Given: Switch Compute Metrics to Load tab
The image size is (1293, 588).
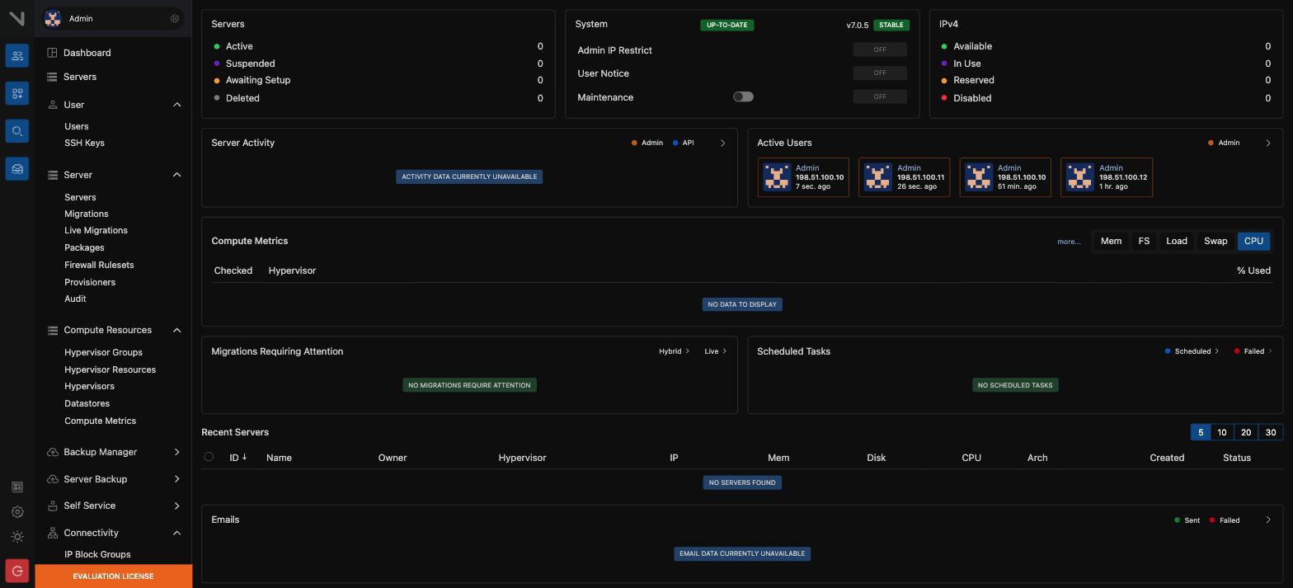Looking at the screenshot, I should 1177,241.
